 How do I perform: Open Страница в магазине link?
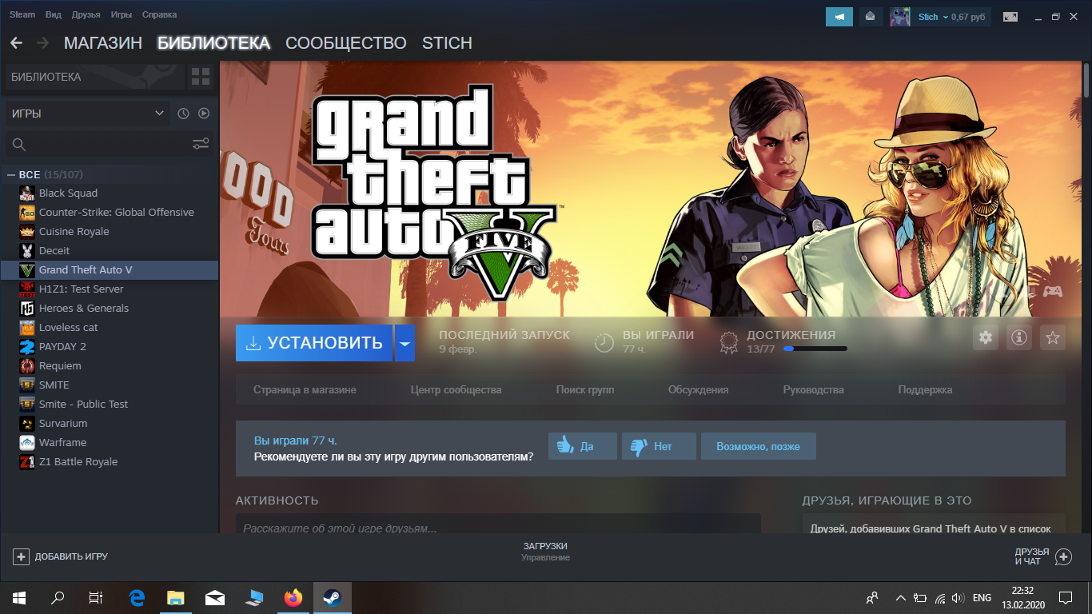(305, 390)
